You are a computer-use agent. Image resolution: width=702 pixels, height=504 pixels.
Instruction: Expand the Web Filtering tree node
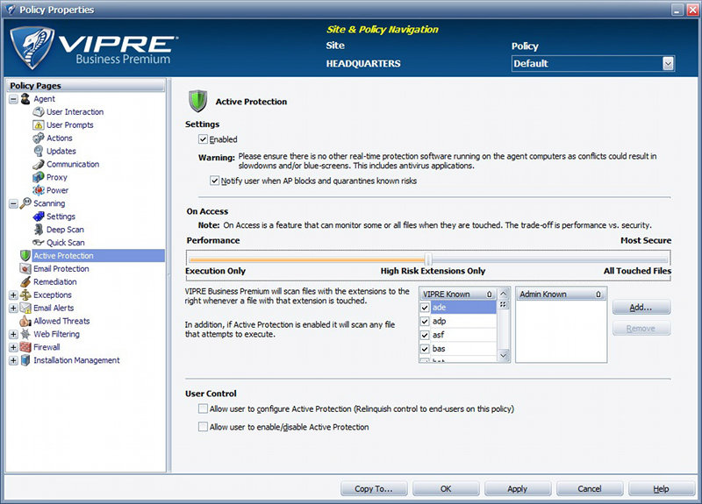tap(13, 334)
